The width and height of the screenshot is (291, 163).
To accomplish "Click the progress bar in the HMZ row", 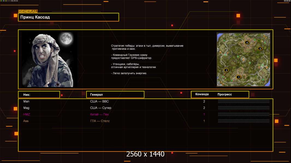I will (x=244, y=114).
